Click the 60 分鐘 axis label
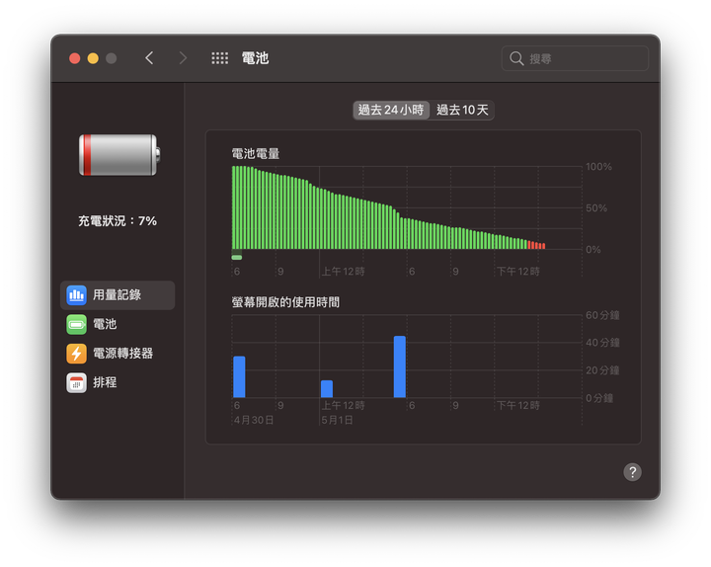The height and width of the screenshot is (567, 711). [602, 315]
